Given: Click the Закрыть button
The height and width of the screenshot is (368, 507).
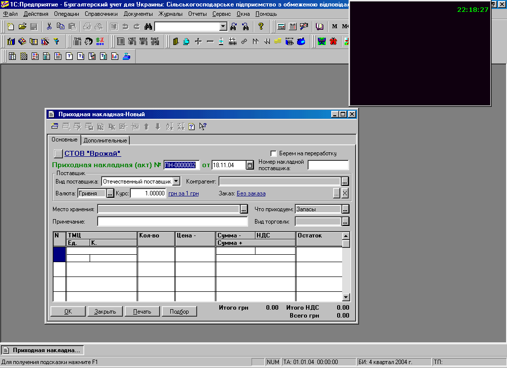Looking at the screenshot, I should coord(105,312).
